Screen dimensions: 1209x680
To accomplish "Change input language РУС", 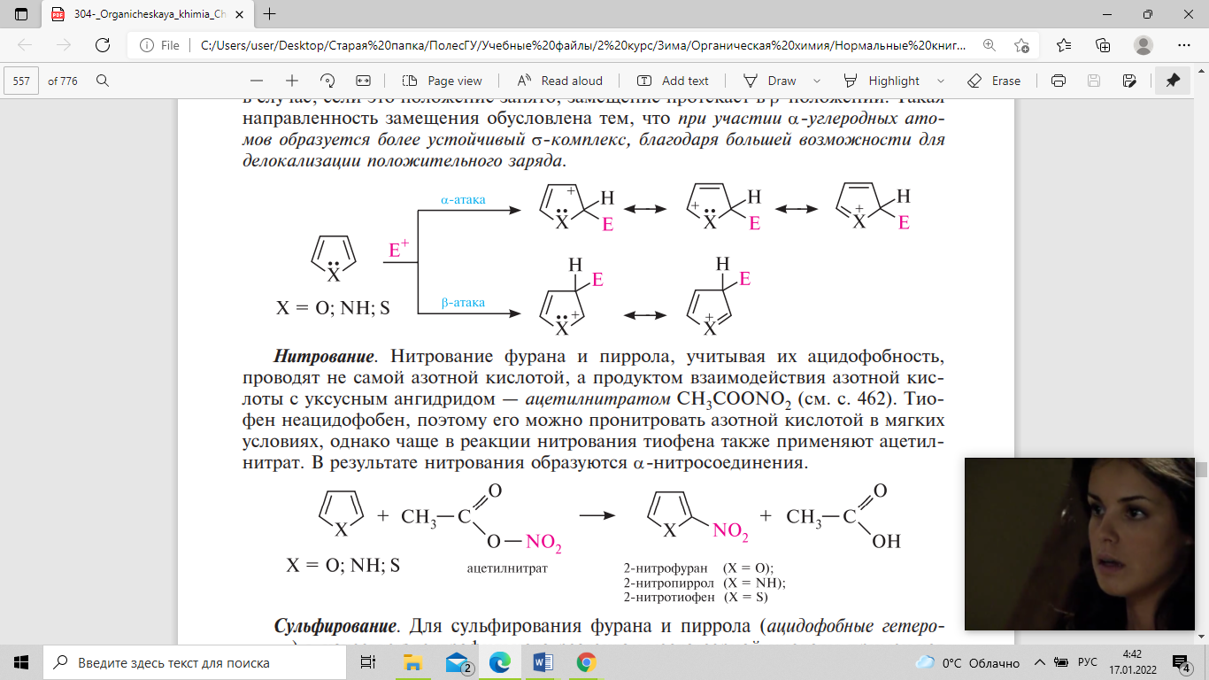I will 1089,662.
